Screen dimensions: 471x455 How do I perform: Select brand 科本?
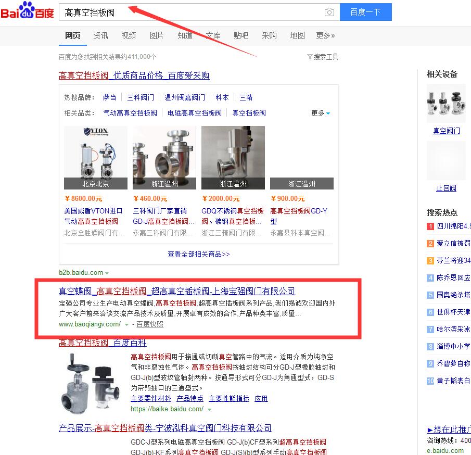click(x=222, y=97)
